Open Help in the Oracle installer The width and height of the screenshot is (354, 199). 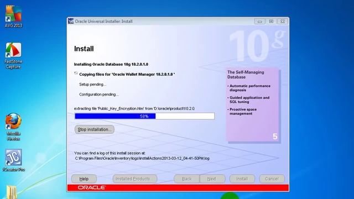click(84, 179)
